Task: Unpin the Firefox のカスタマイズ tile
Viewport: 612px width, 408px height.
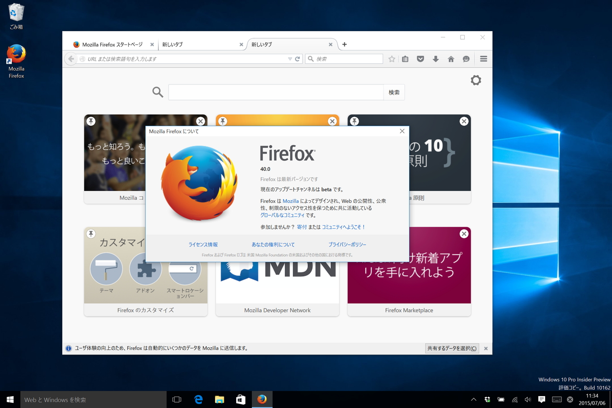Action: [x=91, y=234]
